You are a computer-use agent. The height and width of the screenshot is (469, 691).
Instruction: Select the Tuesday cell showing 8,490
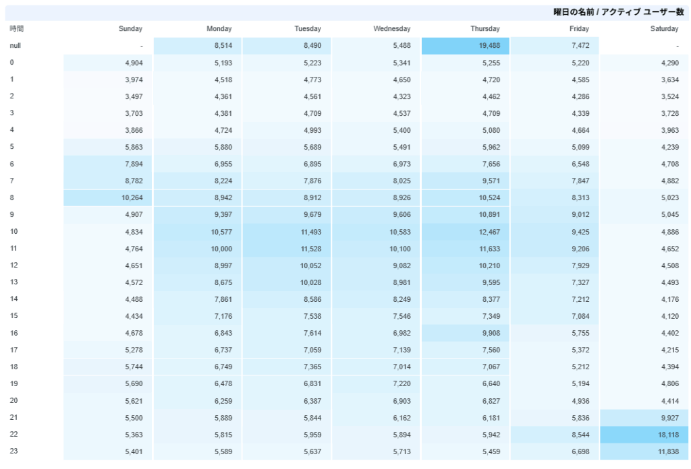pyautogui.click(x=286, y=46)
